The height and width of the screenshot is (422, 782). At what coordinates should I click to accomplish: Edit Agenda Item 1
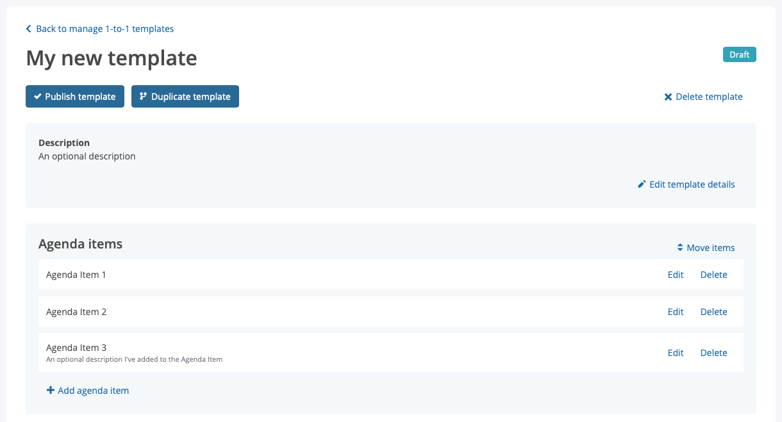(x=676, y=275)
